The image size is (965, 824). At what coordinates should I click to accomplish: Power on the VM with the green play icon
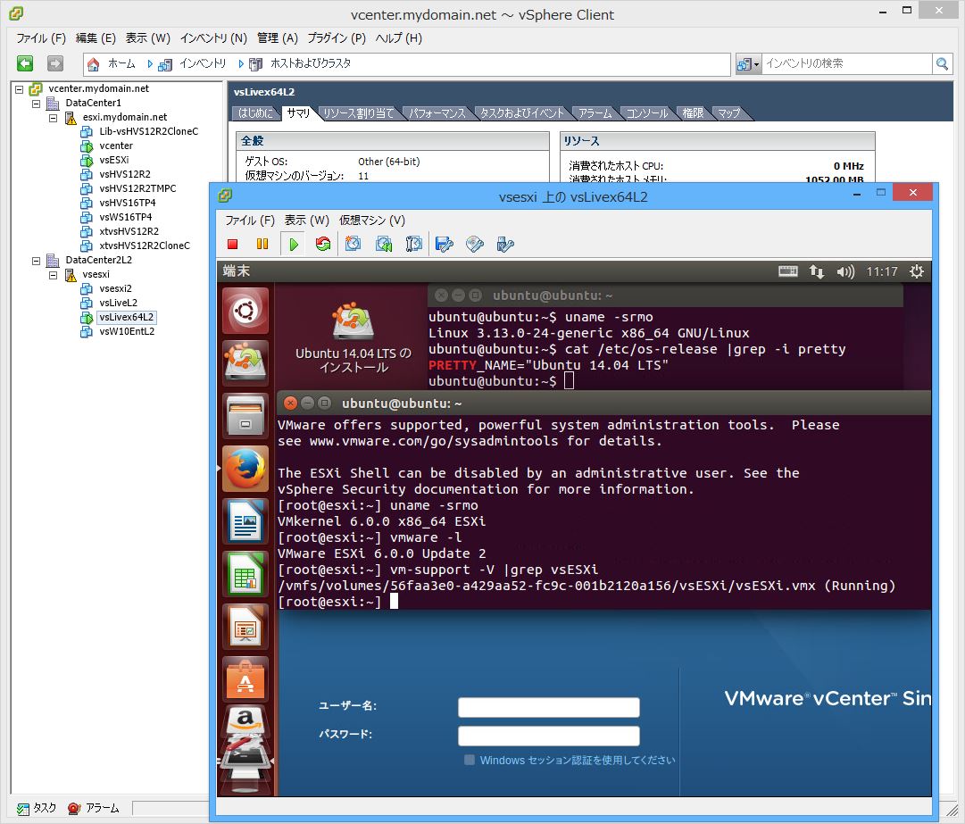(293, 245)
